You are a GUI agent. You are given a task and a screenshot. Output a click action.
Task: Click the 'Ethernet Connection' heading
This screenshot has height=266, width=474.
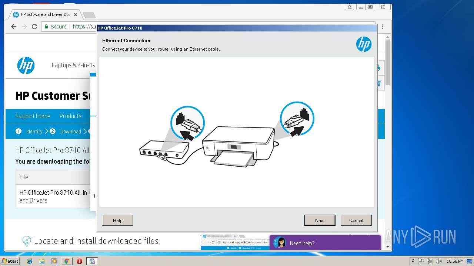tap(126, 41)
